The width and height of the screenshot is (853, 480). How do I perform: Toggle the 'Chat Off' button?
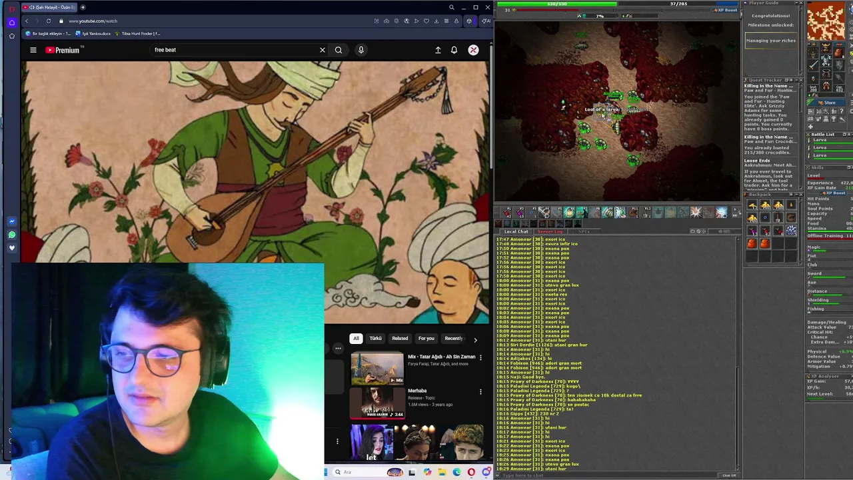(x=730, y=475)
